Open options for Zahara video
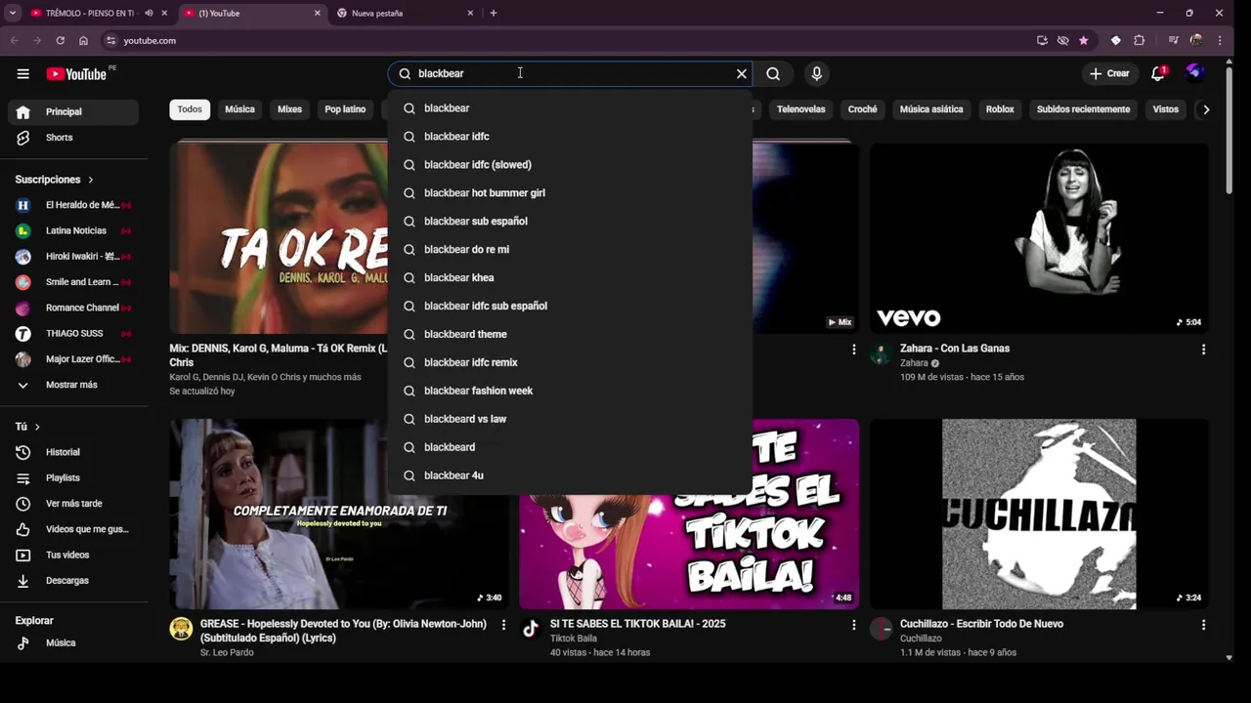Image resolution: width=1251 pixels, height=703 pixels. coord(1203,350)
